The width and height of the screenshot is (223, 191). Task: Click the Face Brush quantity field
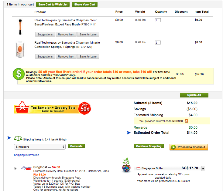(158, 20)
